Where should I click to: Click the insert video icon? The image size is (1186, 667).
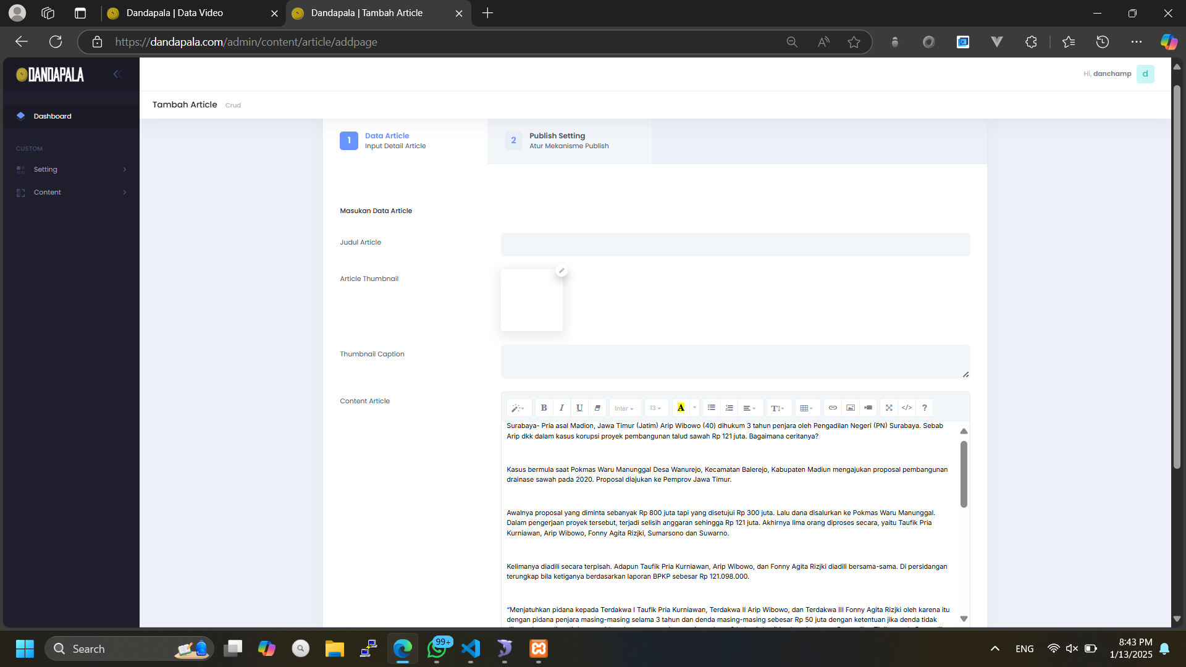click(868, 408)
